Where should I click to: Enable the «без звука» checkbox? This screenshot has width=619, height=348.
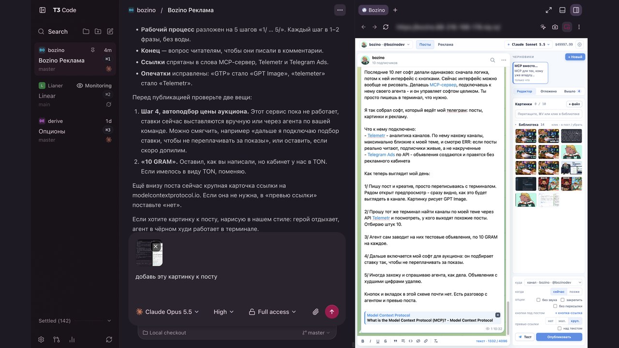pos(538,300)
